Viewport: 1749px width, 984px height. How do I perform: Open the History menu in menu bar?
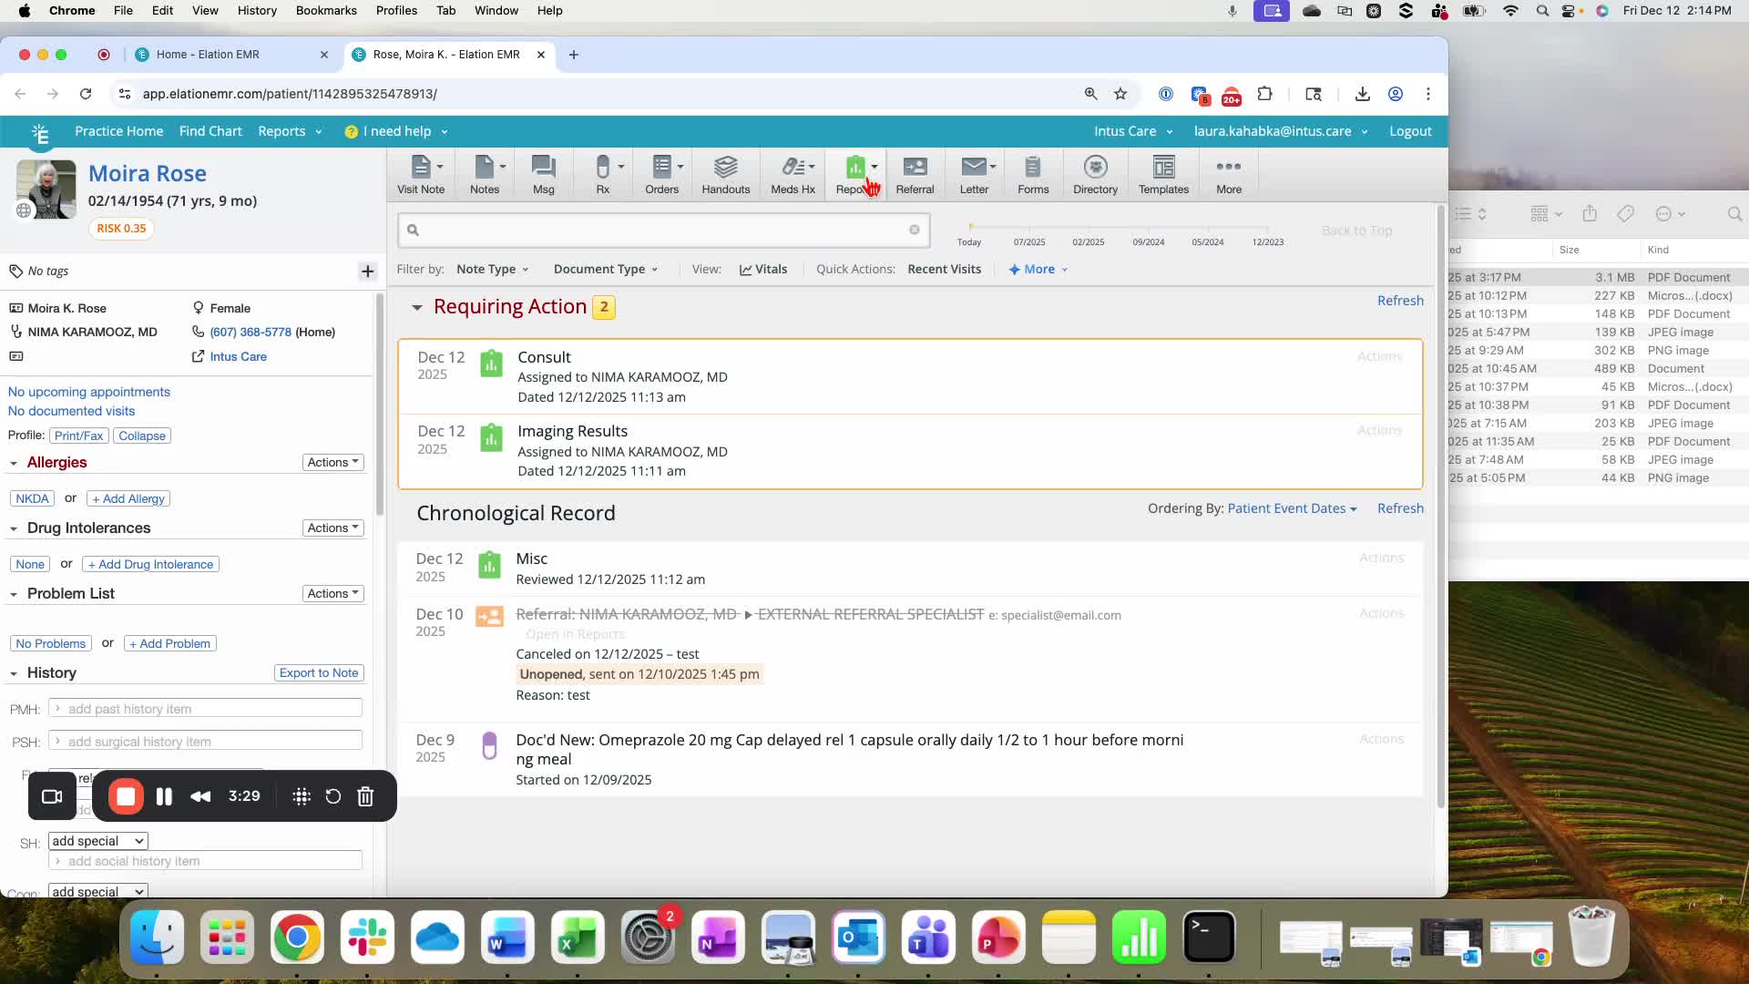[257, 11]
